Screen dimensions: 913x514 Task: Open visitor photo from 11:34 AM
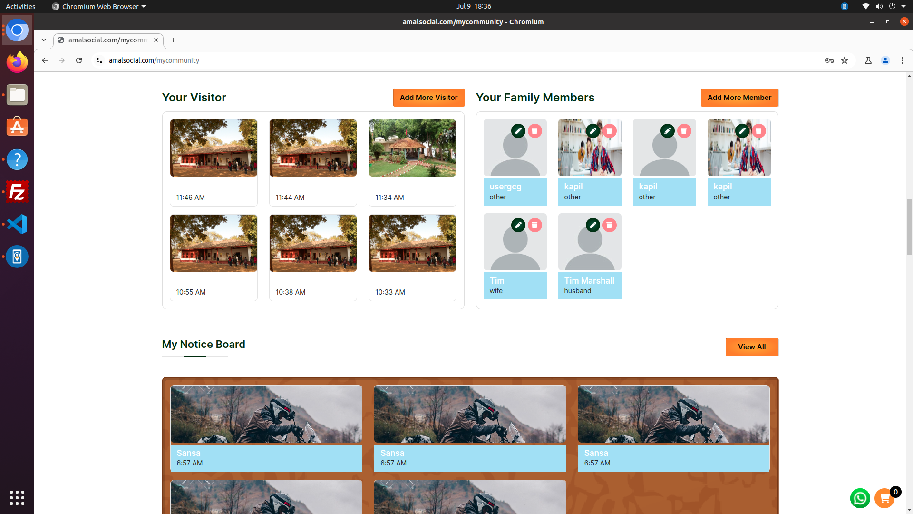click(412, 148)
